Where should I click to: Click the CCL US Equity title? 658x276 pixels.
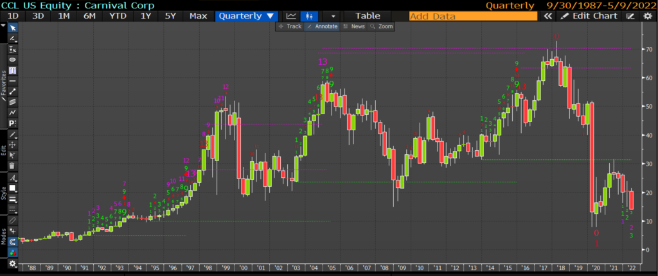(x=78, y=5)
